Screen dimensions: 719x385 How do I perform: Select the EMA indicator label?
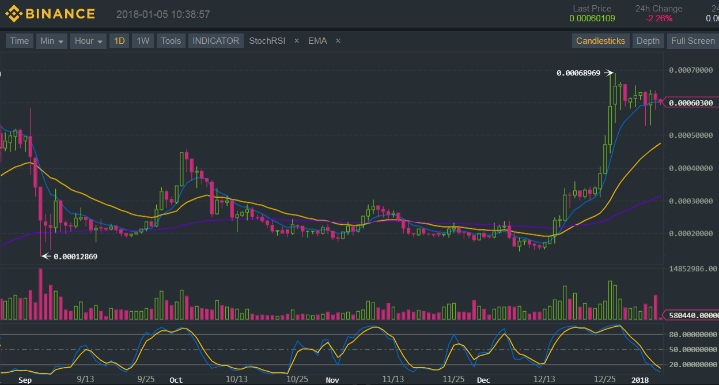(317, 41)
